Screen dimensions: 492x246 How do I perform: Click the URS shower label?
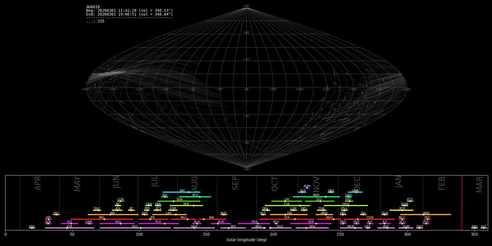(x=367, y=227)
